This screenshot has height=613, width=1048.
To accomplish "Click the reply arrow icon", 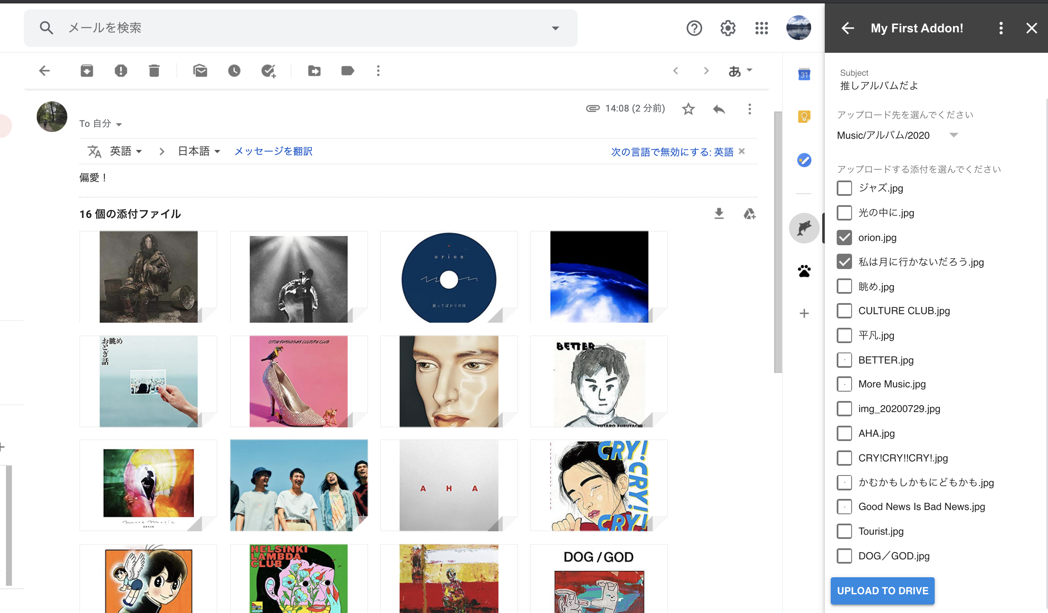I will [719, 109].
